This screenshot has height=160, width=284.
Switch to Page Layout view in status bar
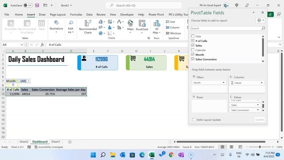[231, 147]
